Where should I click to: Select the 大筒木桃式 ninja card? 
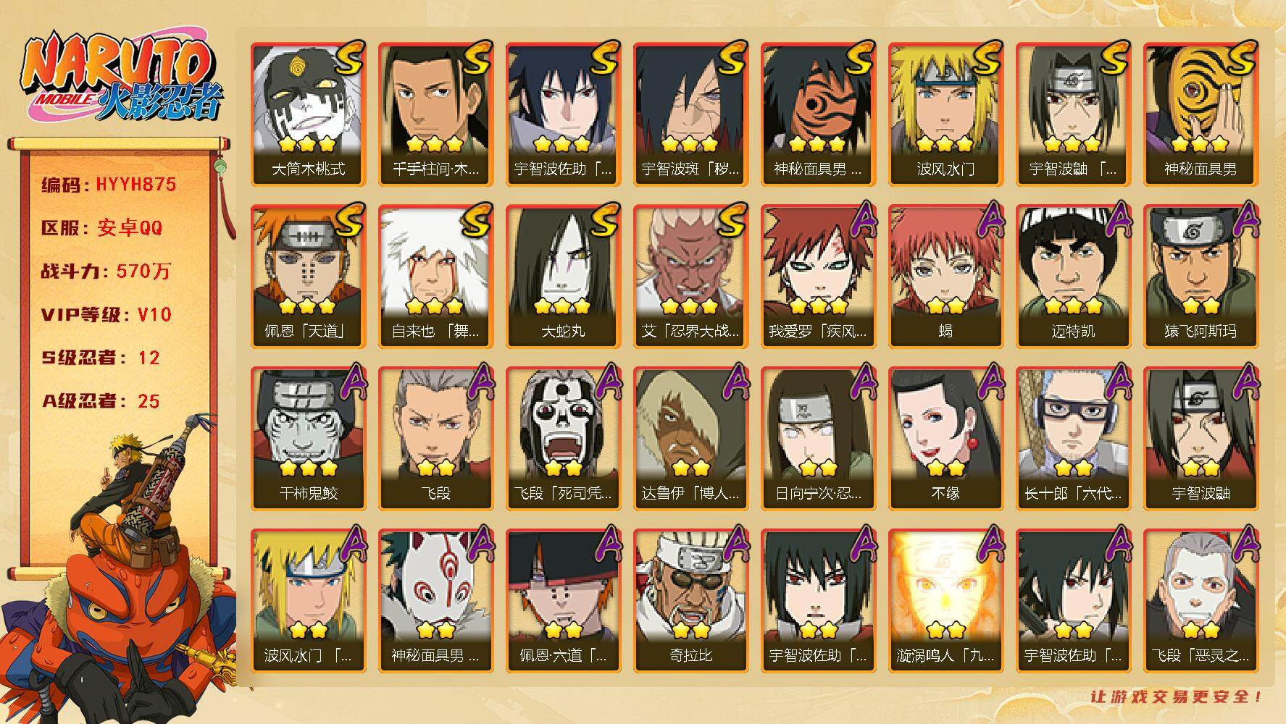click(308, 114)
